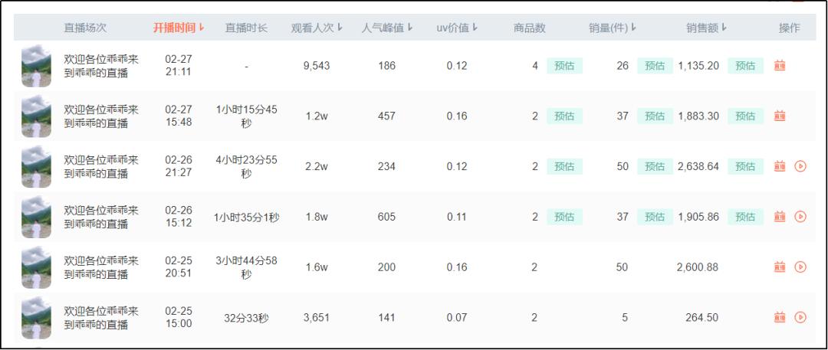Select the 2.2w view count cell
Image resolution: width=828 pixels, height=350 pixels.
pyautogui.click(x=317, y=166)
